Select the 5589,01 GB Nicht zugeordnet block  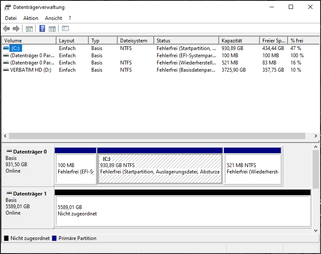coord(183,208)
